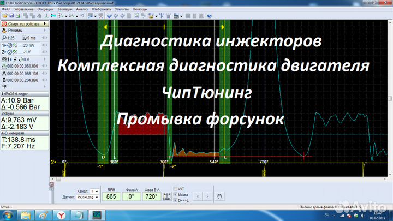Image resolution: width=393 pixels, height=221 pixels.
Task: Click the D-L phase marker icon
Action: click(167, 196)
